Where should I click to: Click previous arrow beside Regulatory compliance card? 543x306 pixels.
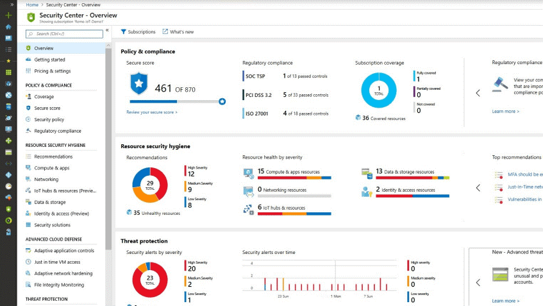tap(478, 93)
